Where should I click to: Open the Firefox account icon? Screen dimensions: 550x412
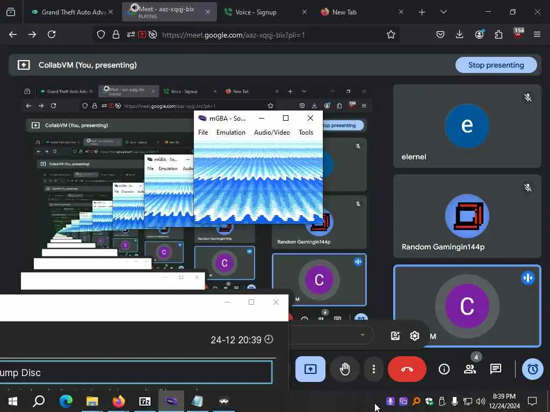(x=479, y=34)
